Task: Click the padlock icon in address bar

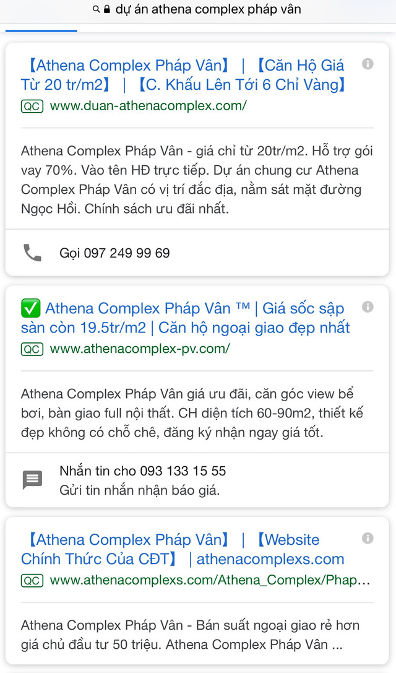Action: point(106,9)
